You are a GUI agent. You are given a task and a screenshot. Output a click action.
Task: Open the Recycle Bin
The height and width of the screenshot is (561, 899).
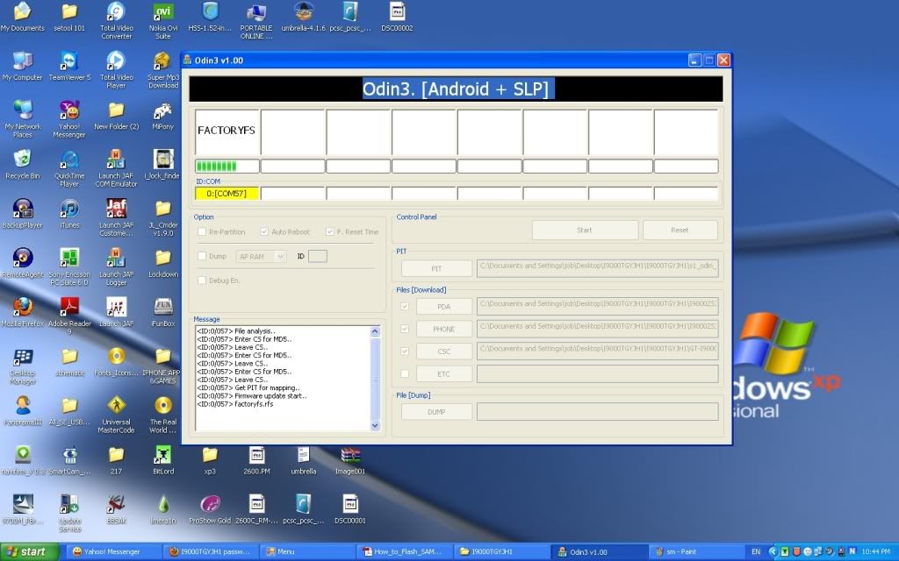click(x=22, y=165)
